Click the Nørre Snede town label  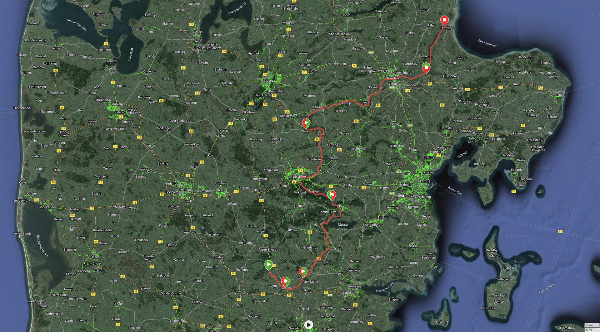[x=267, y=249]
